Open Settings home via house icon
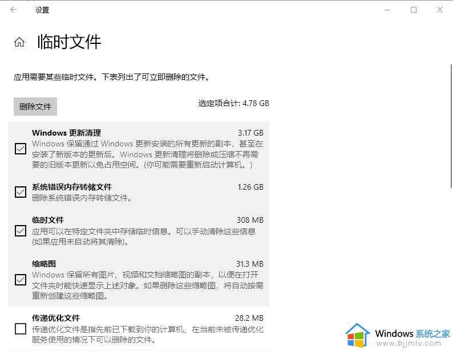The image size is (453, 351). (19, 42)
